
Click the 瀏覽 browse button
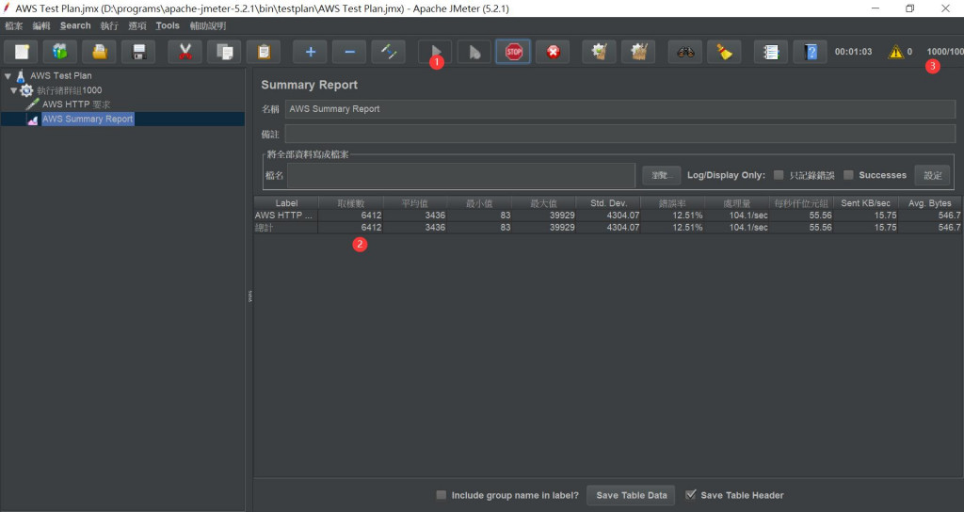pyautogui.click(x=662, y=175)
